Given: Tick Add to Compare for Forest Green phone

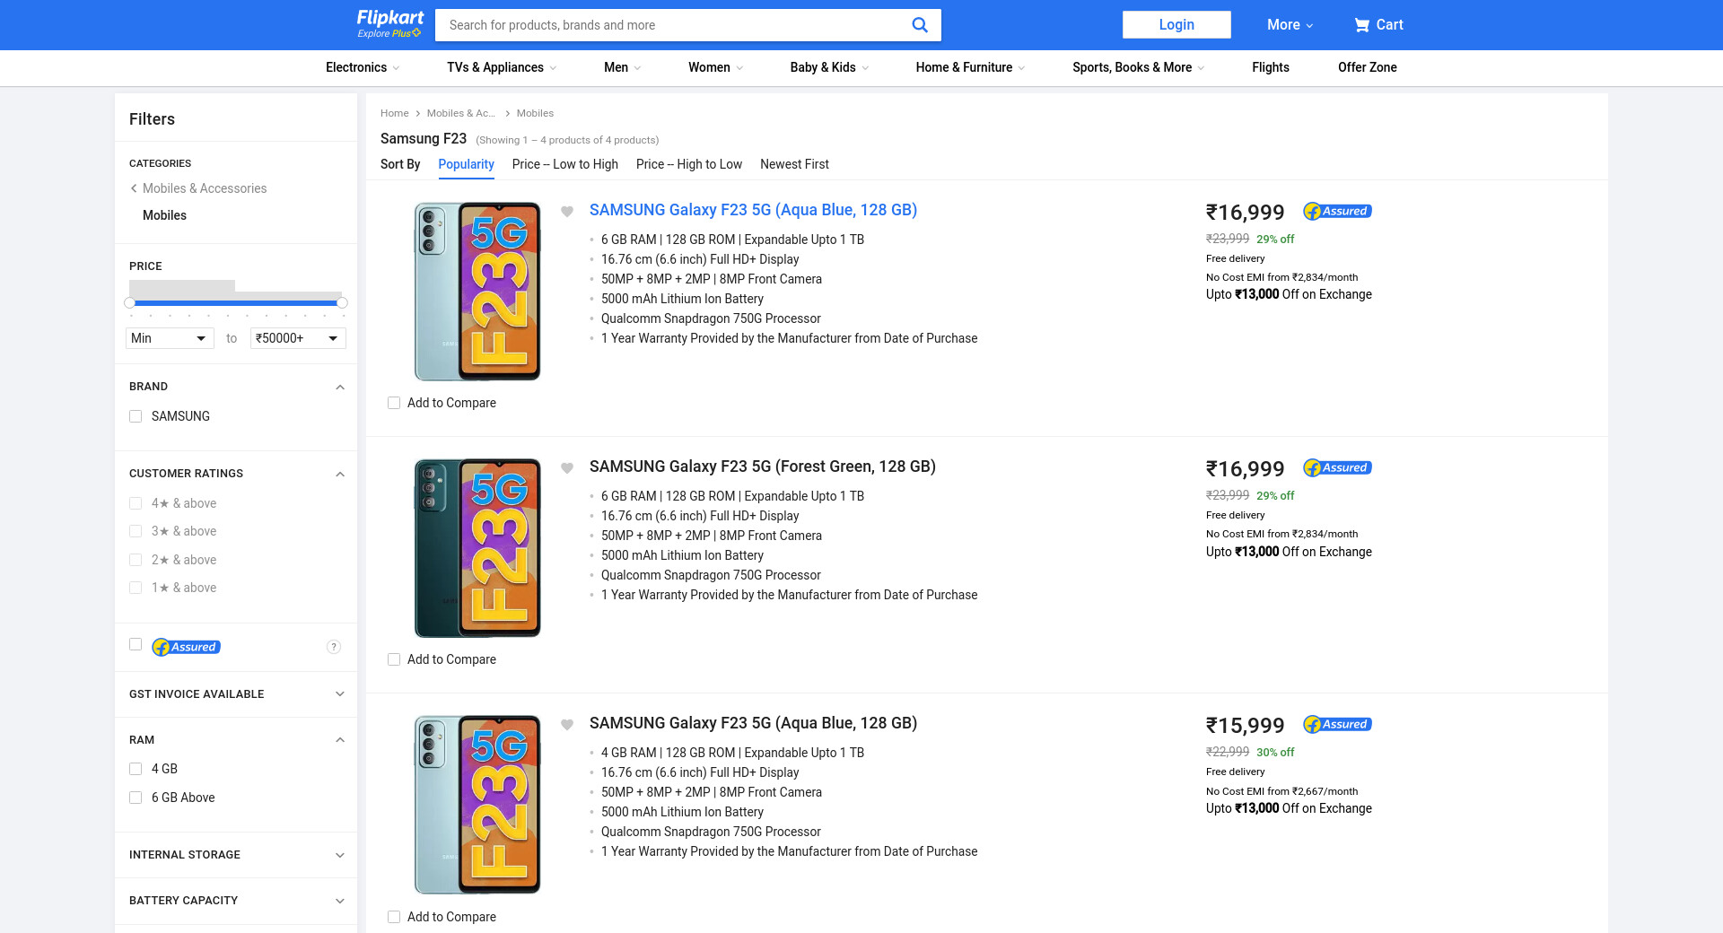Looking at the screenshot, I should point(394,659).
